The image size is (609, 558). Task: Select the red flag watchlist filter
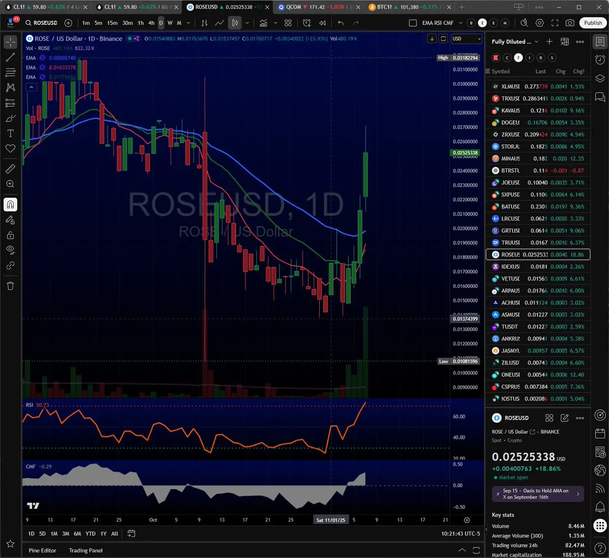pyautogui.click(x=496, y=58)
